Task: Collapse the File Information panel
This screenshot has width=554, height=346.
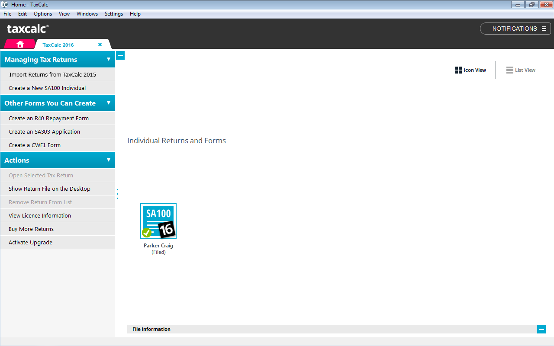Action: pos(541,329)
